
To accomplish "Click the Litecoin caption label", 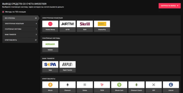I will [x=171, y=90].
